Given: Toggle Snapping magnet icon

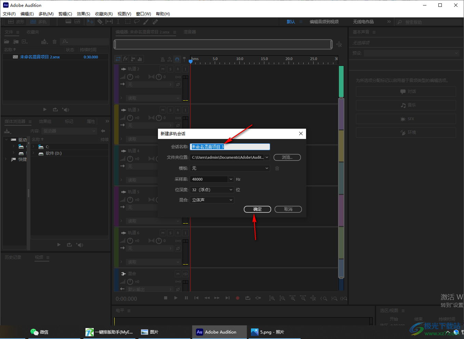Looking at the screenshot, I should coord(177,59).
